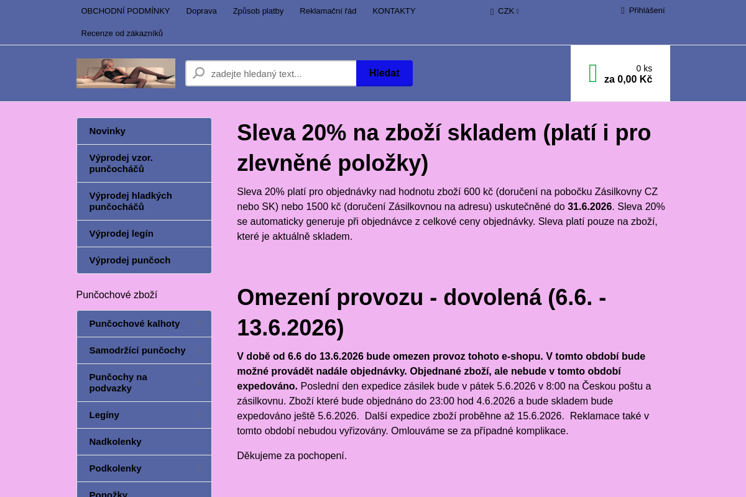This screenshot has width=746, height=497.
Task: Select Výprodej legín category
Action: pyautogui.click(x=144, y=234)
